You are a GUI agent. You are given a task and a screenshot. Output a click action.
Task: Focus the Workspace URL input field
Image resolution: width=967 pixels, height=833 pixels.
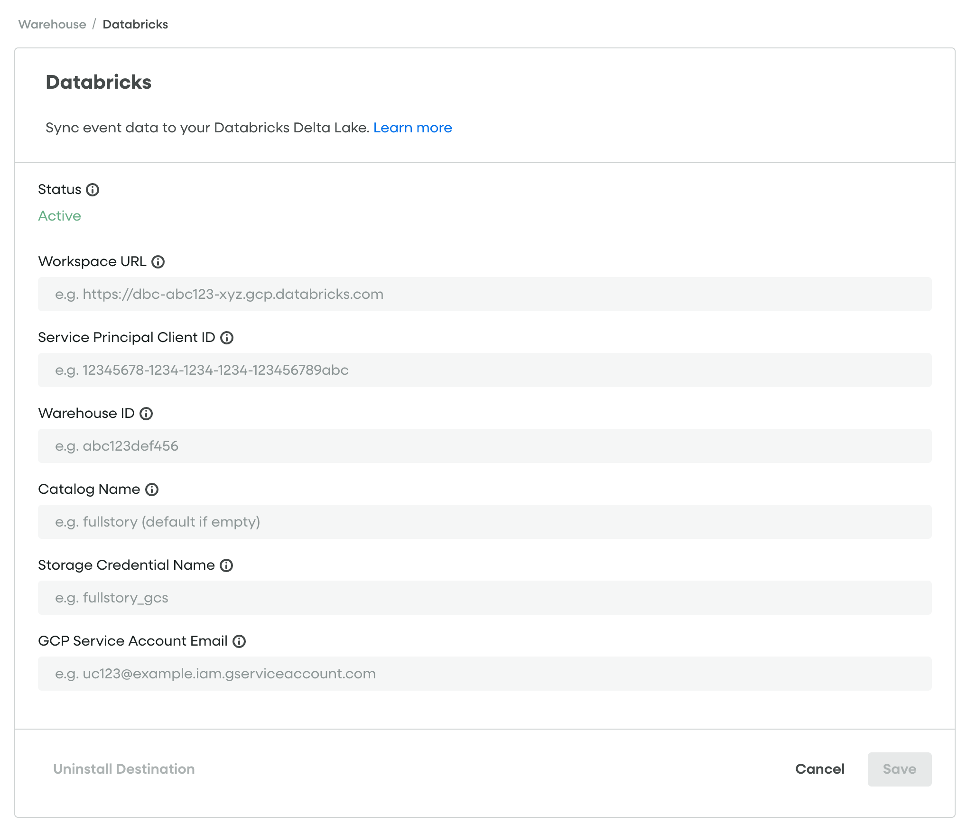[484, 294]
